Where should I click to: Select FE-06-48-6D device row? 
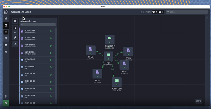pyautogui.click(x=37, y=89)
